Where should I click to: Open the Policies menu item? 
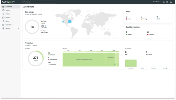pos(11,14)
